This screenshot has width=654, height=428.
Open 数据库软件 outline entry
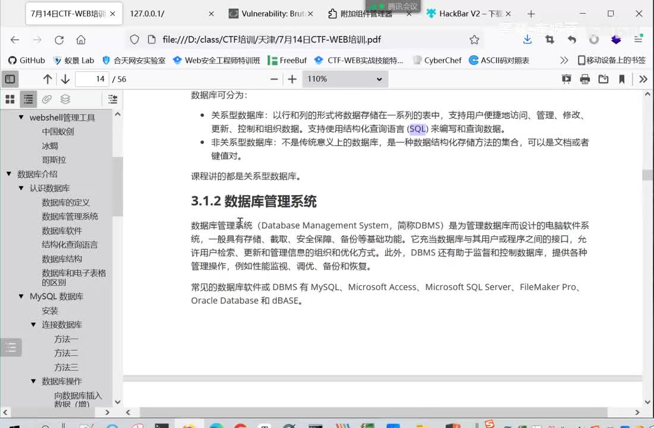[62, 231]
